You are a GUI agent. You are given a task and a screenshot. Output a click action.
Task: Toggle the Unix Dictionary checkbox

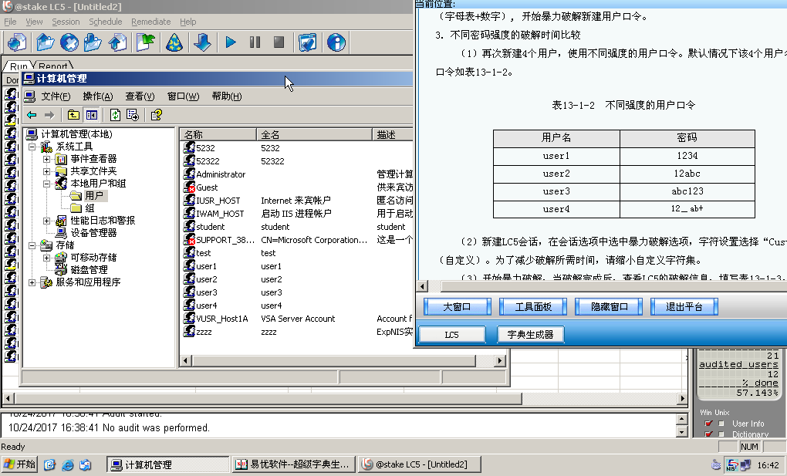click(x=721, y=434)
